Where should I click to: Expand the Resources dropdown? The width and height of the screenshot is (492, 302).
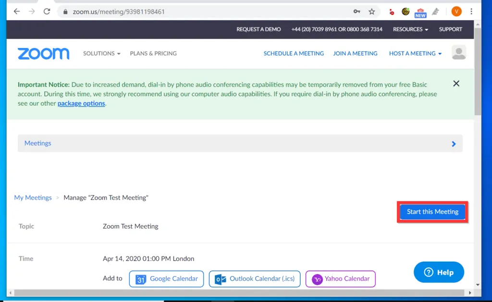click(410, 29)
